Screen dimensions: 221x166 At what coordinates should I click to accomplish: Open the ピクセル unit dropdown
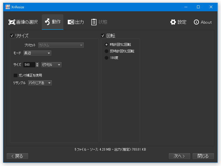(x=51, y=65)
